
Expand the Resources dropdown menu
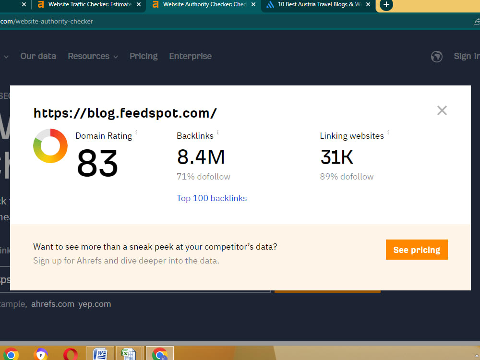coord(93,56)
